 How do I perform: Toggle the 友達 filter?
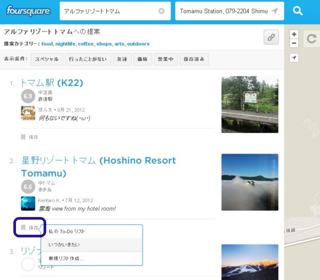tap(122, 59)
